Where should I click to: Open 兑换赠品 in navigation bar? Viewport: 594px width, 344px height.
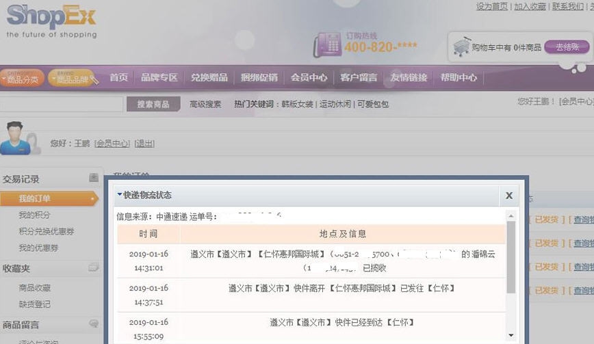[x=209, y=77]
